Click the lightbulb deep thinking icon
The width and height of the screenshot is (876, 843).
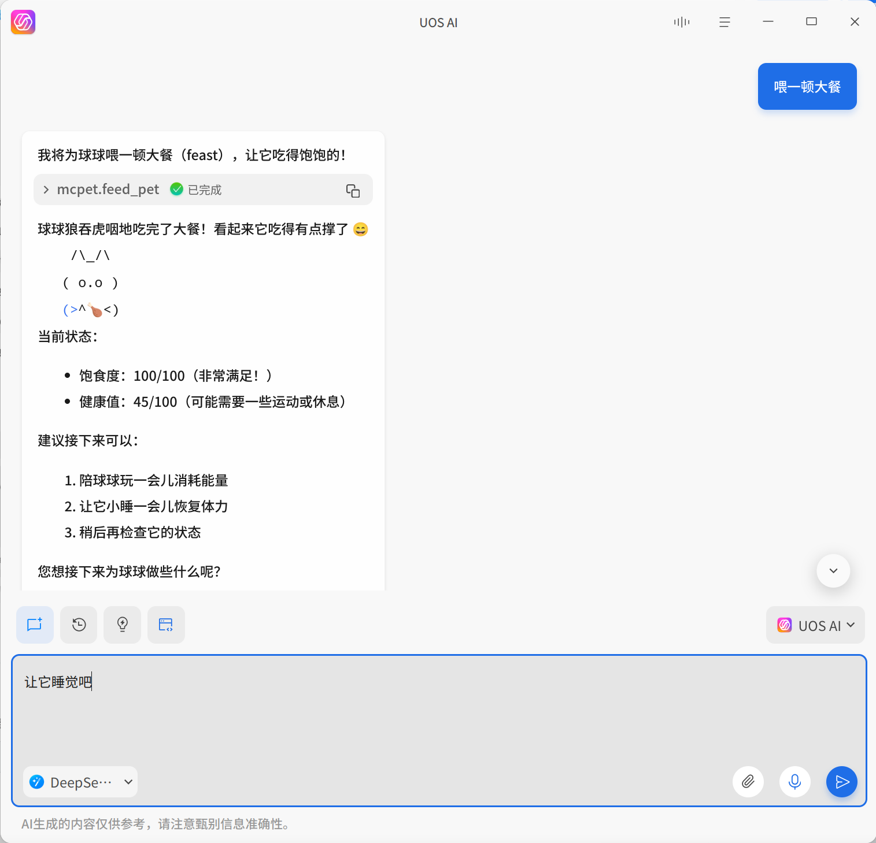(x=122, y=625)
